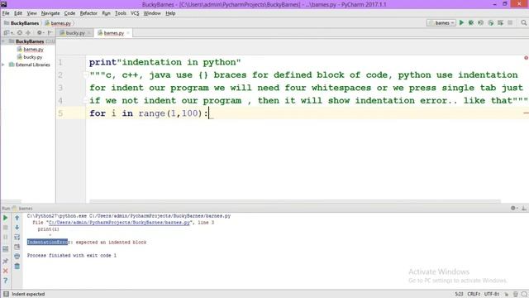Click the editor's horizontal scrollbar

pyautogui.click(x=295, y=201)
